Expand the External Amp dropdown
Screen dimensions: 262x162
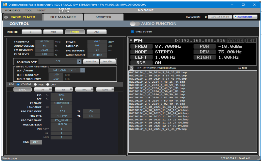[x=79, y=62]
